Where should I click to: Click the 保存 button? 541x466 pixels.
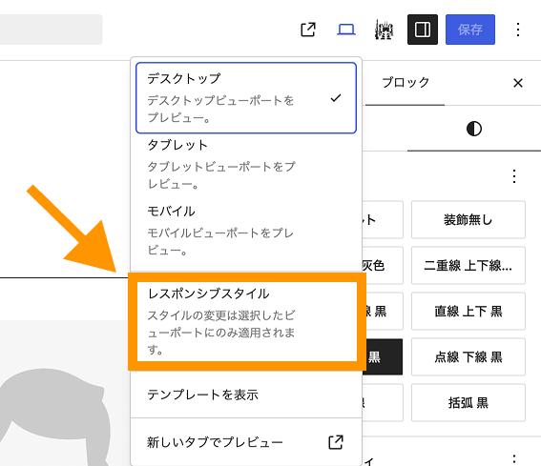pyautogui.click(x=470, y=30)
